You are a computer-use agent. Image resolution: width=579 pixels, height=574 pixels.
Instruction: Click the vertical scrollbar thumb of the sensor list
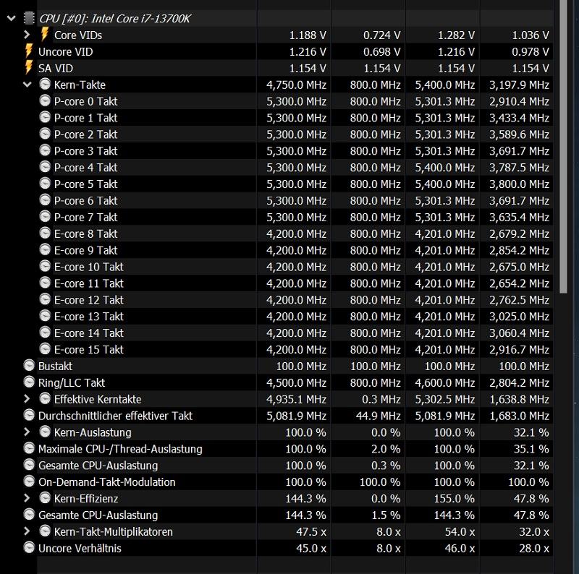(563, 147)
